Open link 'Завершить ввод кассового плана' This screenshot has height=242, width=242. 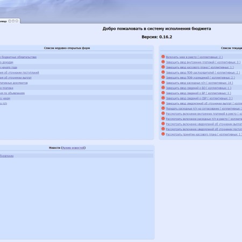(200, 67)
